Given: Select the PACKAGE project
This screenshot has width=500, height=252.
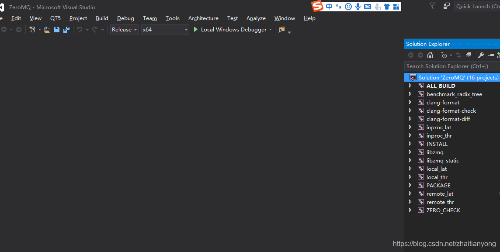Looking at the screenshot, I should tap(438, 185).
